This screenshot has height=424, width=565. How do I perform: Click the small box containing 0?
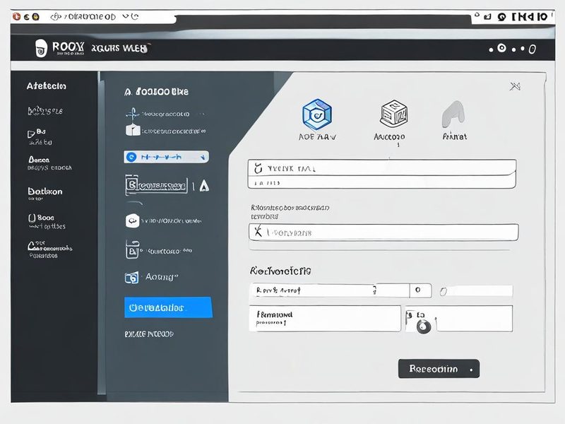420,290
